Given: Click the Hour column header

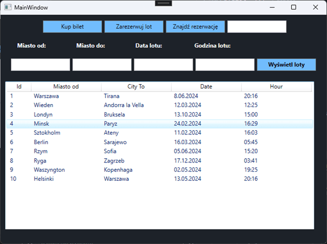Looking at the screenshot, I should click(276, 86).
